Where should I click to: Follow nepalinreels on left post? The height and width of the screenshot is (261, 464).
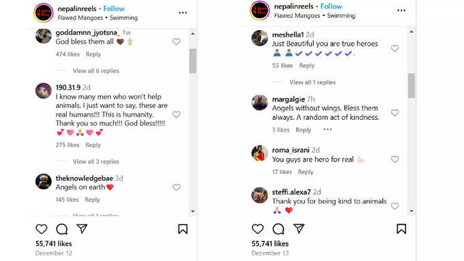tap(114, 9)
